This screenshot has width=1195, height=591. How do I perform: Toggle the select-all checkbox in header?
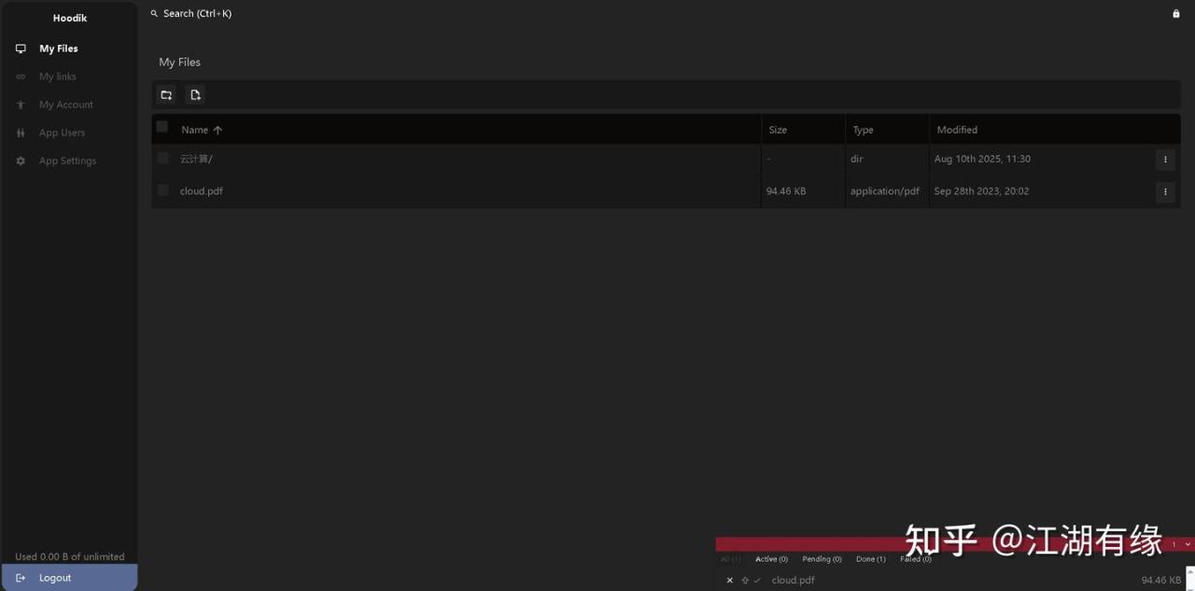pos(162,127)
